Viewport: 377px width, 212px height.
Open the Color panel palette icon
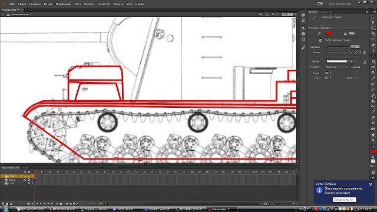click(x=303, y=15)
